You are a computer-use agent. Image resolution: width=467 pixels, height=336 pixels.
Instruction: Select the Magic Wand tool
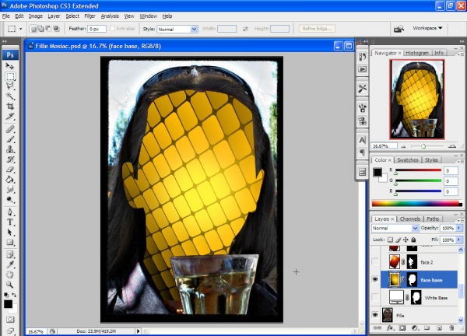coord(10,96)
